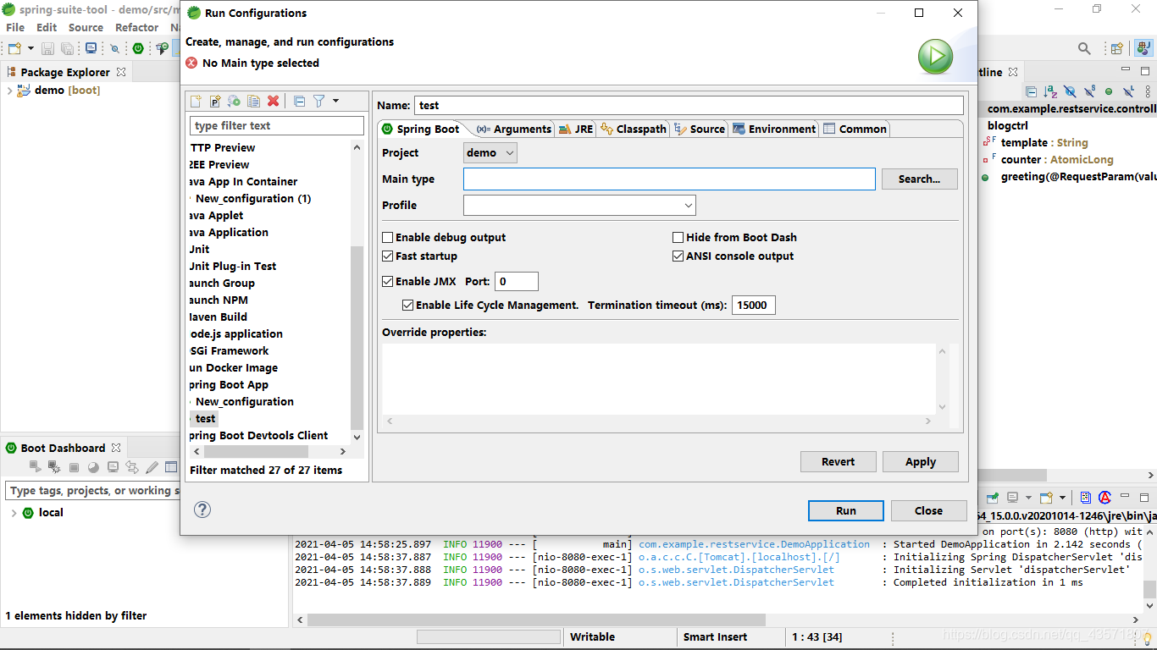Select the Maven Build tree item
Image resolution: width=1157 pixels, height=650 pixels.
click(x=218, y=317)
